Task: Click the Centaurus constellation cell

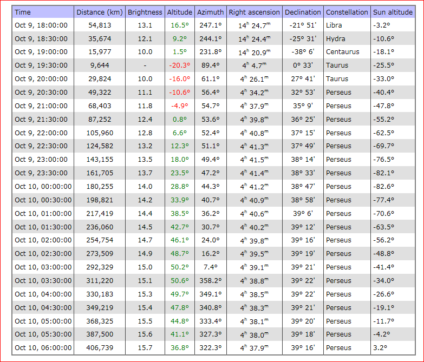Action: [x=343, y=51]
